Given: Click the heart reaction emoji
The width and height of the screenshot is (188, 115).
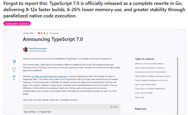Looking at the screenshot, I should coord(39,33).
